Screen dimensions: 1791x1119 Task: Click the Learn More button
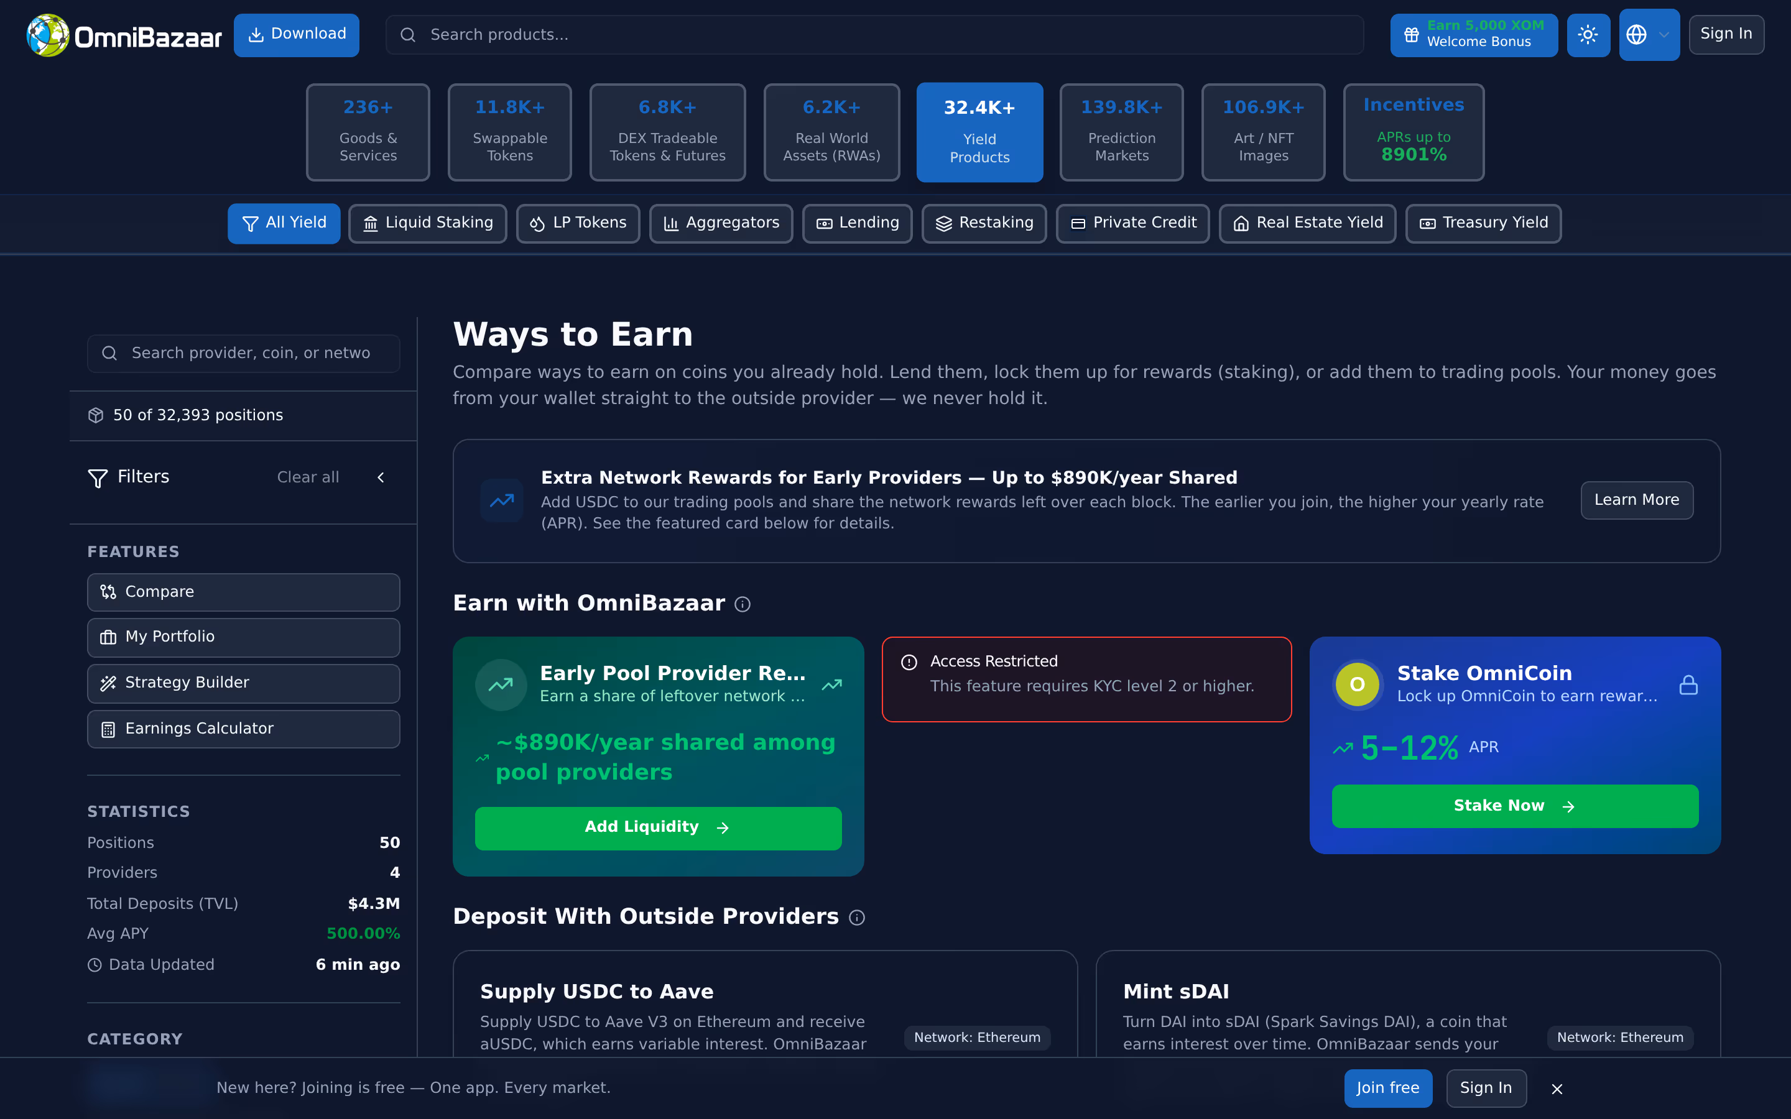pyautogui.click(x=1637, y=500)
